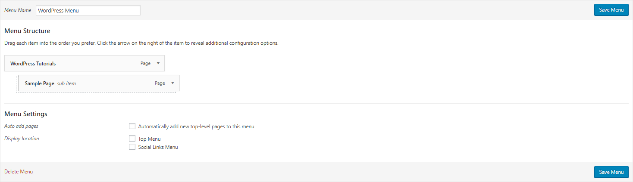633x182 pixels.
Task: Expand the WordPress Tutorials item arrow
Action: click(x=158, y=63)
